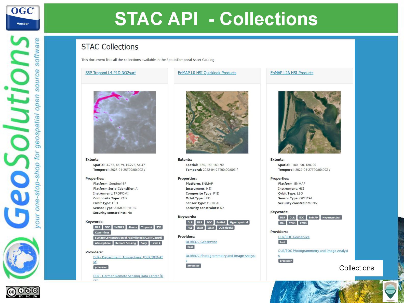Image resolution: width=404 pixels, height=303 pixels.
Task: Click the Quicklooks keyword badge
Action: pos(226,228)
